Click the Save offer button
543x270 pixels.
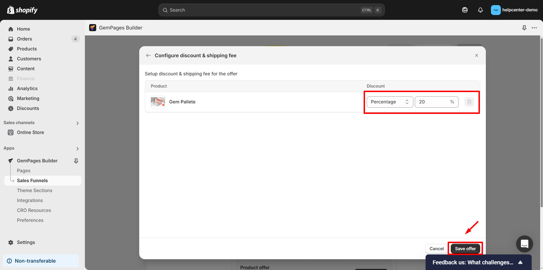pyautogui.click(x=465, y=249)
